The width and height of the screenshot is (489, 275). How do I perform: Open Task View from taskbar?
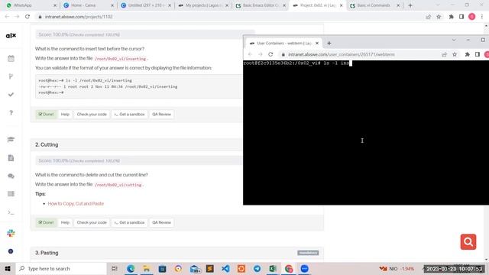[114, 268]
